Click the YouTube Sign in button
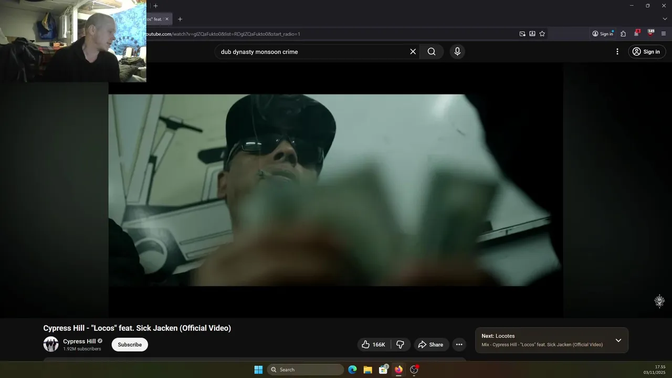The height and width of the screenshot is (378, 672). 647,51
